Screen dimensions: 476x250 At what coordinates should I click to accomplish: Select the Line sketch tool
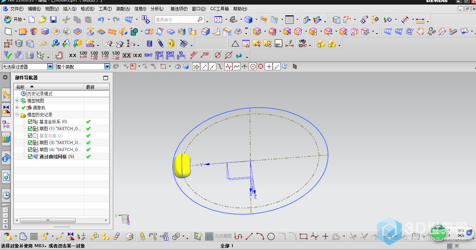[x=249, y=237]
